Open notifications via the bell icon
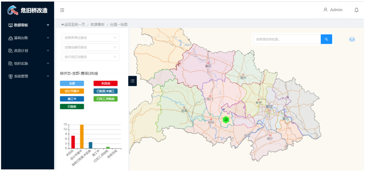This screenshot has width=365, height=171. [x=356, y=10]
